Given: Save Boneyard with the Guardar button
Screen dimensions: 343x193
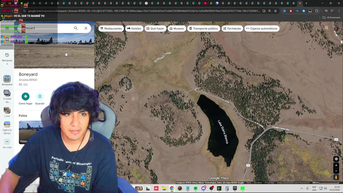Looking at the screenshot, I should [x=40, y=99].
